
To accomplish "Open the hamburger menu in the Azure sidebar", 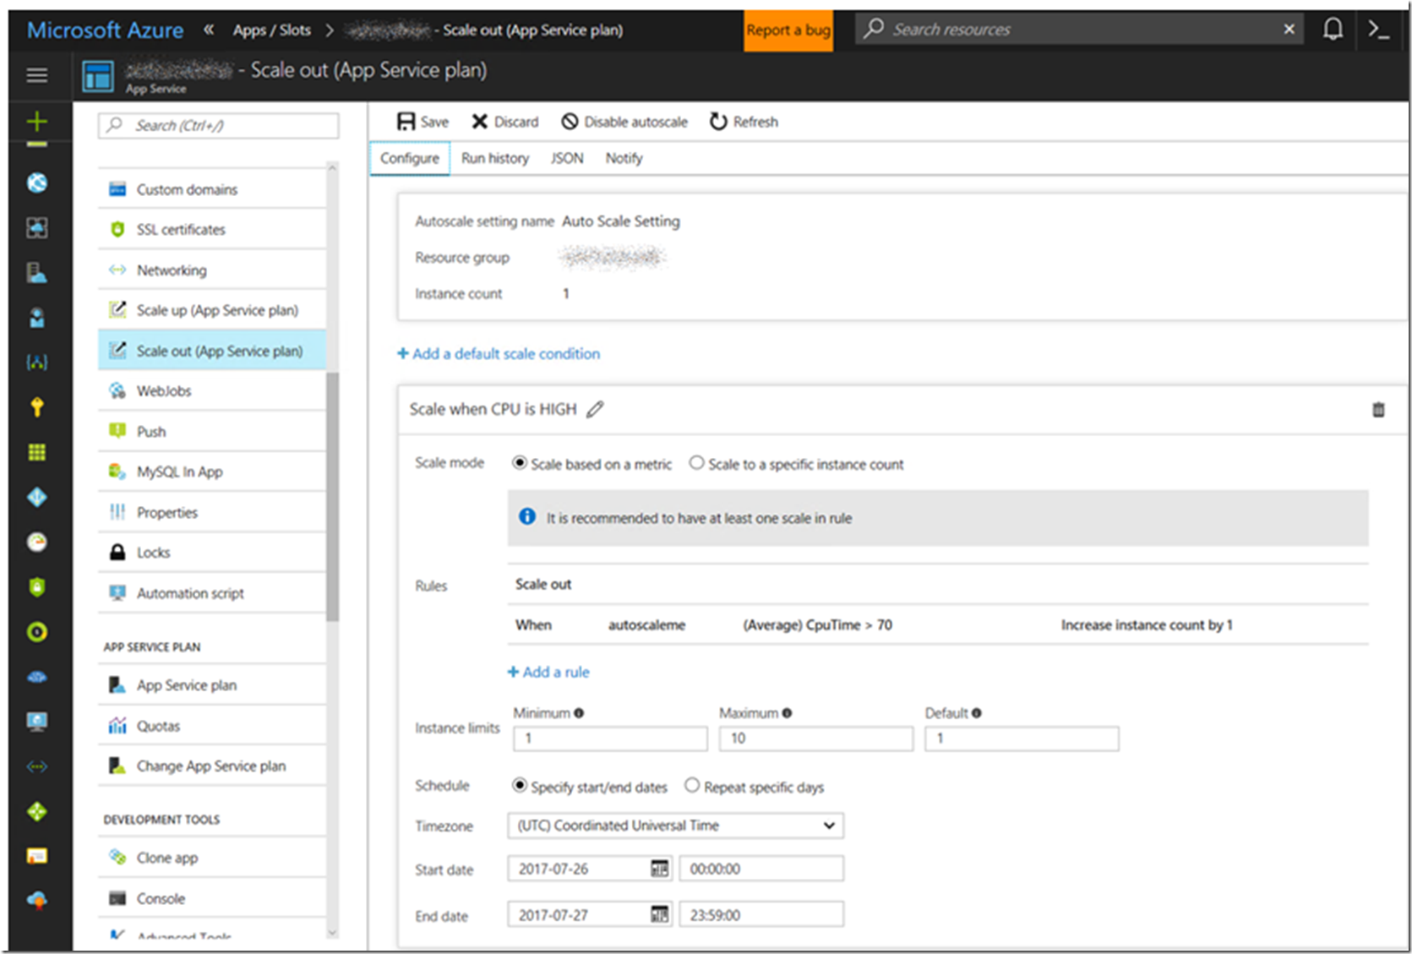I will 36,75.
